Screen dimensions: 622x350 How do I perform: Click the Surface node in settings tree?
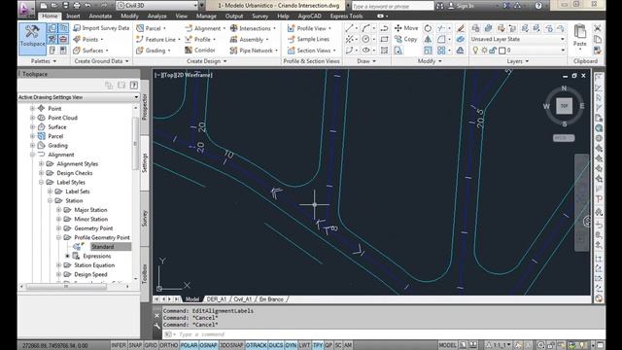57,127
